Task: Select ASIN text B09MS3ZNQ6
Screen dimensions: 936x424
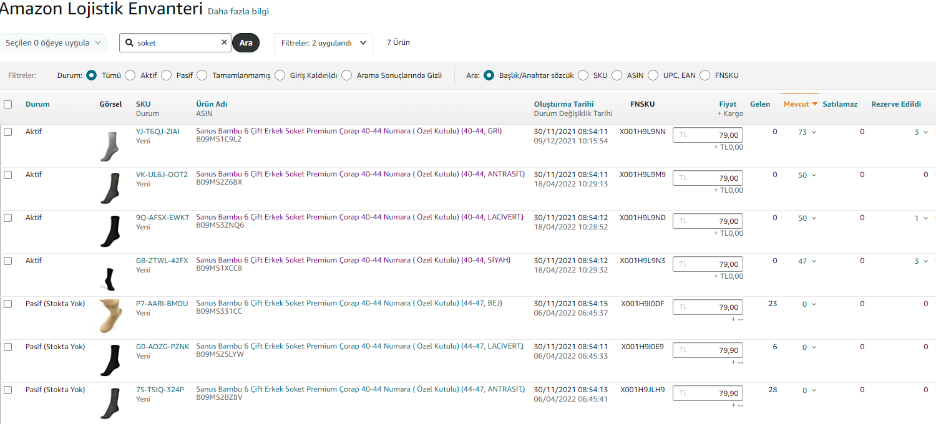Action: [220, 226]
